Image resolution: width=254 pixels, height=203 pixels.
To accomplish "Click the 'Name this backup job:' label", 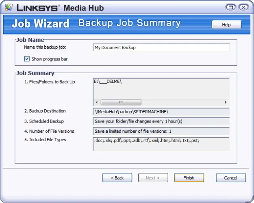I will [x=45, y=47].
